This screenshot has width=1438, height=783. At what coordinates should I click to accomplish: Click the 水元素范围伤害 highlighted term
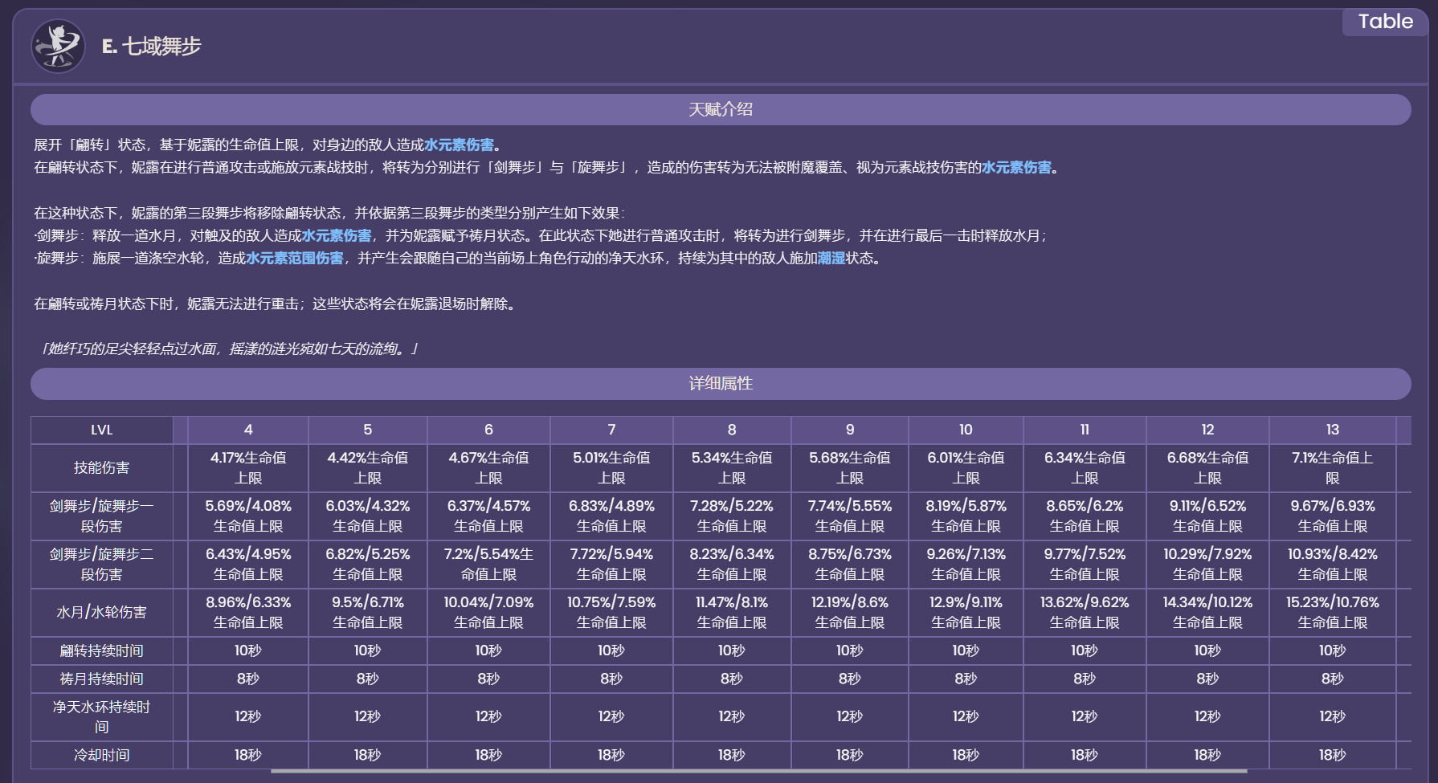click(x=294, y=258)
